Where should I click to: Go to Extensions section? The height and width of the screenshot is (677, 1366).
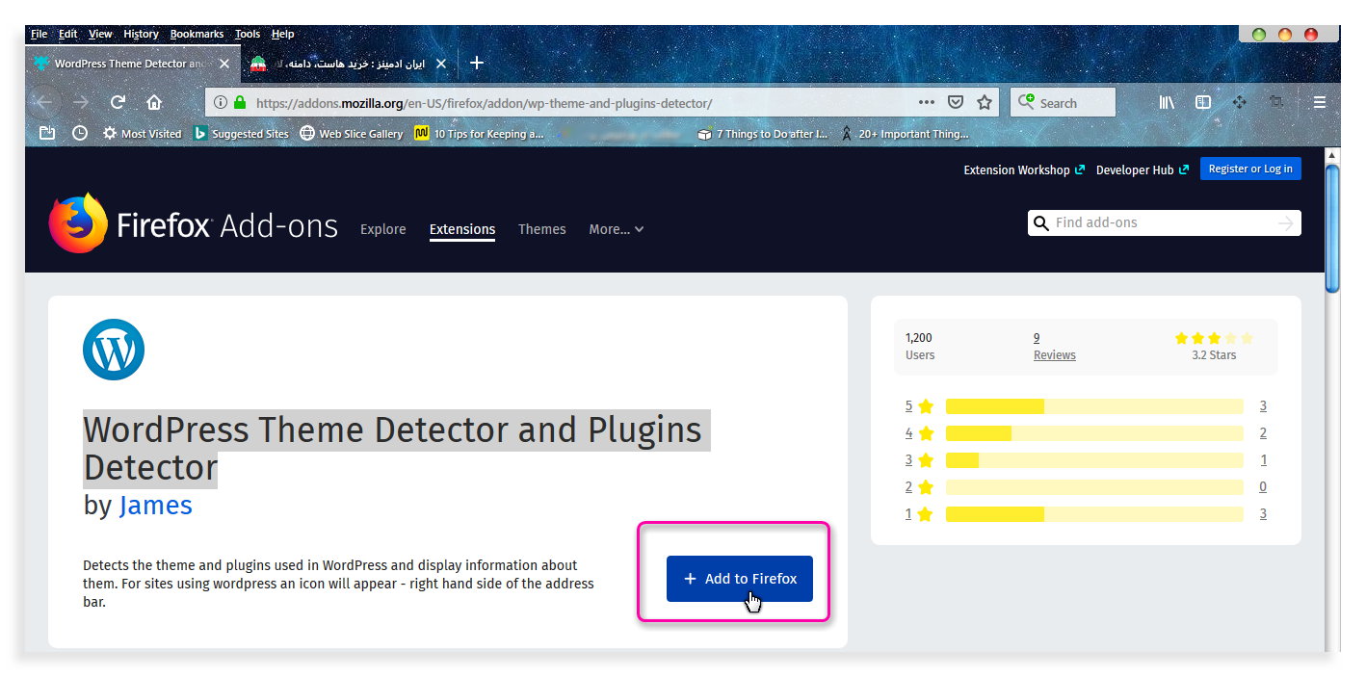click(462, 229)
